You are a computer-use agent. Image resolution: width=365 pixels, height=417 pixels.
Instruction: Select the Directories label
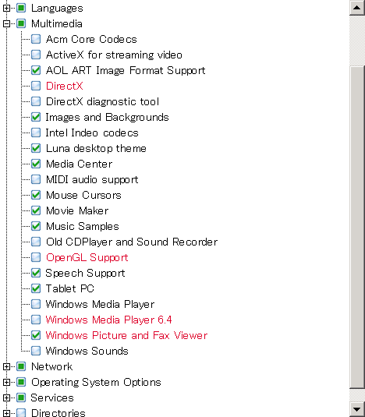tap(58, 413)
